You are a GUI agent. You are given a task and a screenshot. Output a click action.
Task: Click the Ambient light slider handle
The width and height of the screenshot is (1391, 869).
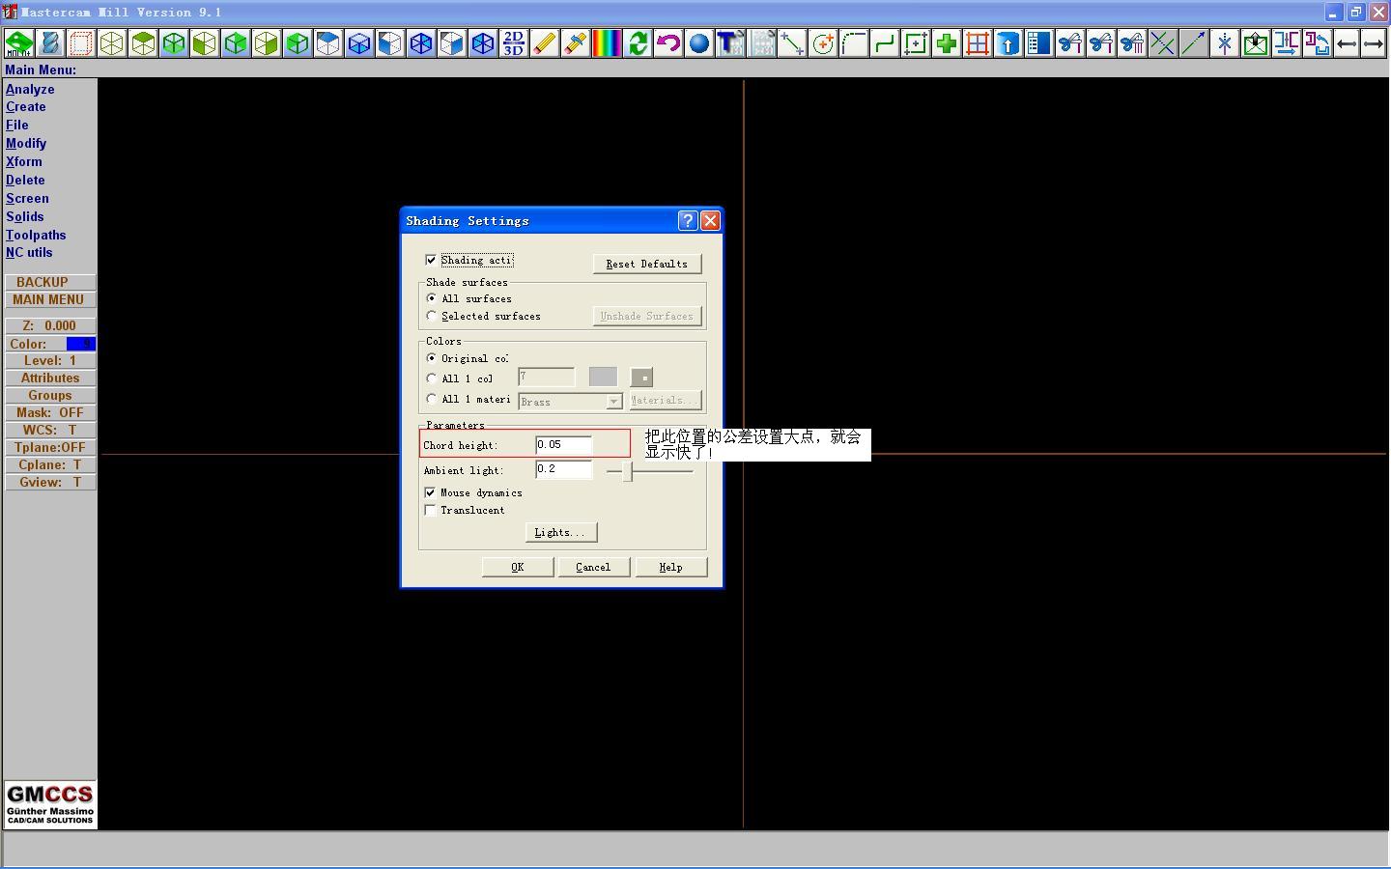pos(628,471)
